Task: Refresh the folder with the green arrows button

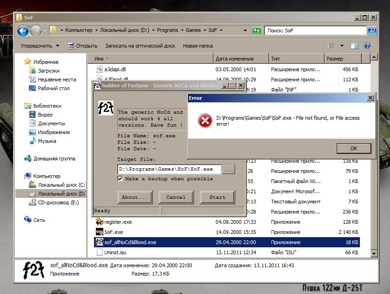Action: click(257, 31)
